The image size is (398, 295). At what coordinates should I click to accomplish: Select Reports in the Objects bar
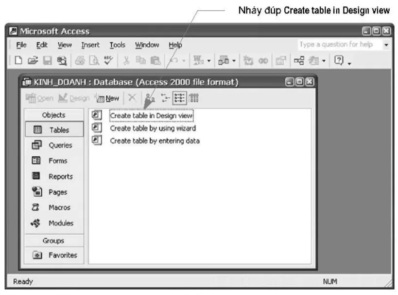click(54, 176)
